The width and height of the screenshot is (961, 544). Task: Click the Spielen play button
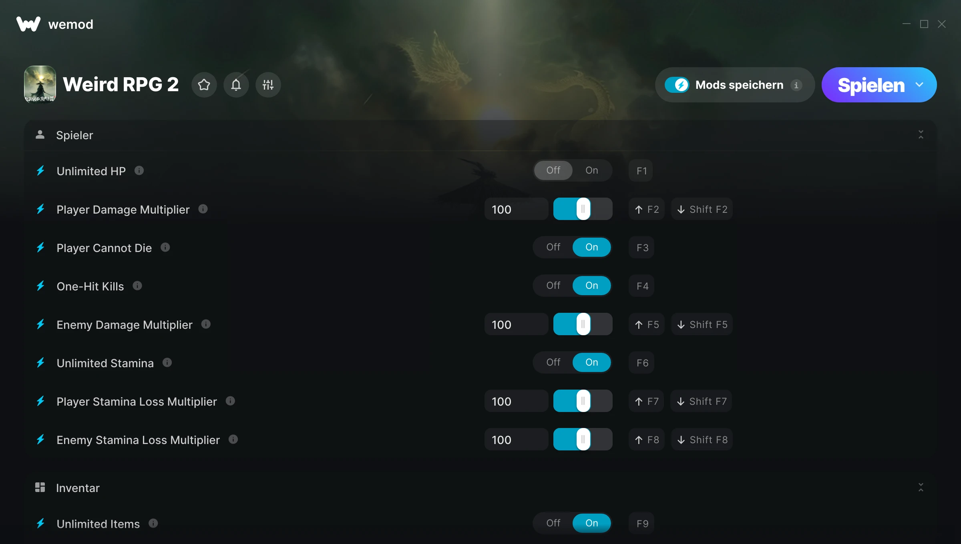click(x=871, y=85)
